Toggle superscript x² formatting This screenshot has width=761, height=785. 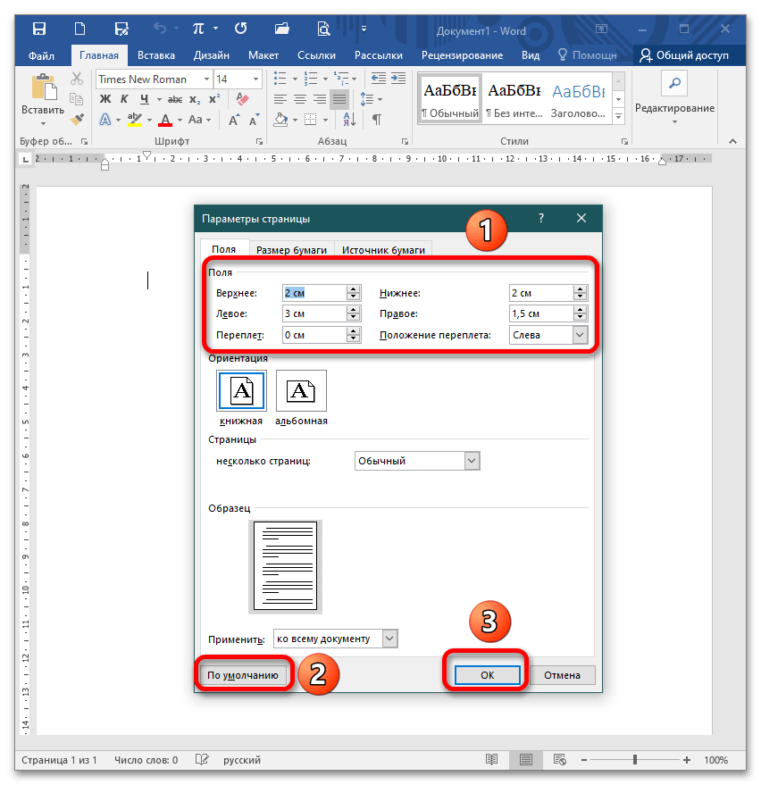[x=214, y=99]
